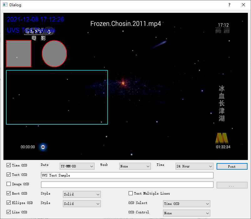Open the Rect Style dropdown showing Solid
The width and height of the screenshot is (251, 219).
(82, 194)
